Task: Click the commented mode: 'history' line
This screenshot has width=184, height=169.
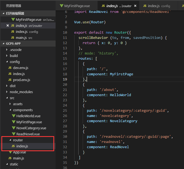Action: click(98, 53)
